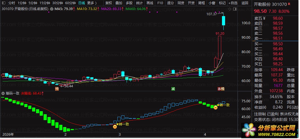Screen dimensions: 300x139
Task: Click 同资 toolbar button
Action: click(181, 3)
